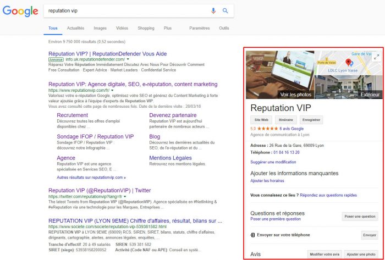Open the ReputationDefender ad dropdown arrow
This screenshot has height=260, width=385.
pyautogui.click(x=128, y=59)
